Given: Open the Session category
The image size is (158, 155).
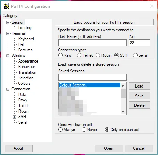Looking at the screenshot, I should pyautogui.click(x=18, y=22).
